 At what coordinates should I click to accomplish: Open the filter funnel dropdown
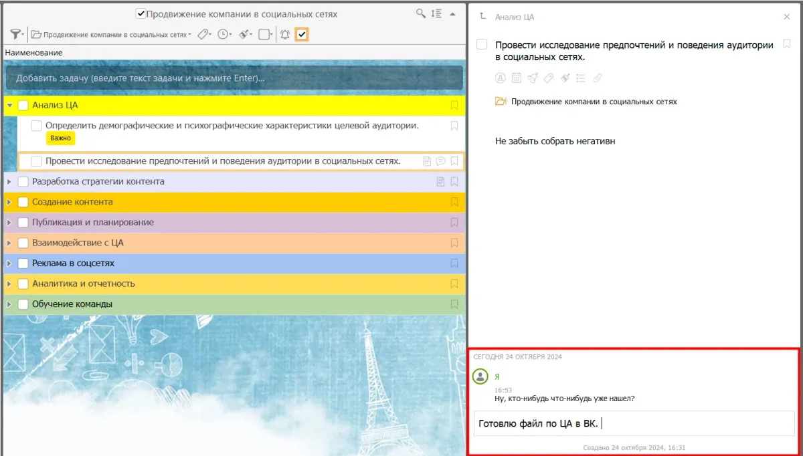click(17, 35)
